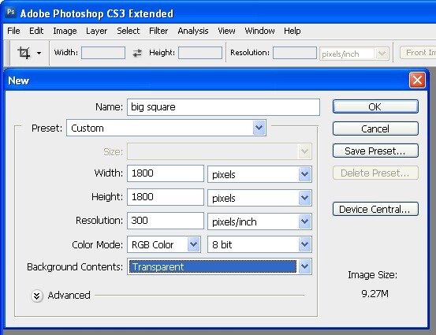Click Save Preset button

click(x=375, y=151)
